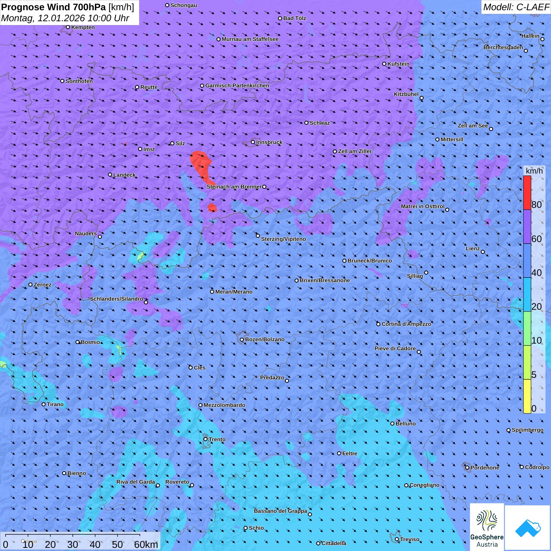Click the yellow 0 km/h legend swatch

pos(527,396)
